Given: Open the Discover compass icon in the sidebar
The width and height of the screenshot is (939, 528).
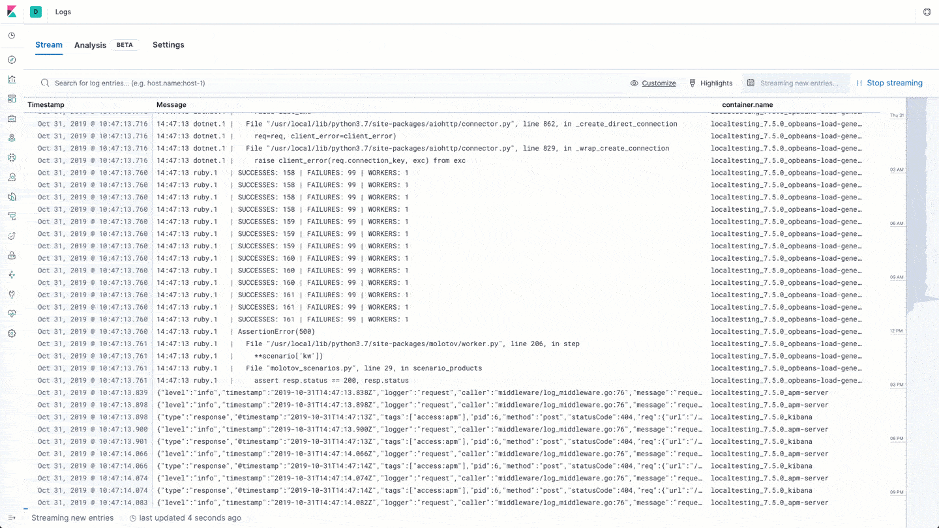Looking at the screenshot, I should click(x=11, y=59).
